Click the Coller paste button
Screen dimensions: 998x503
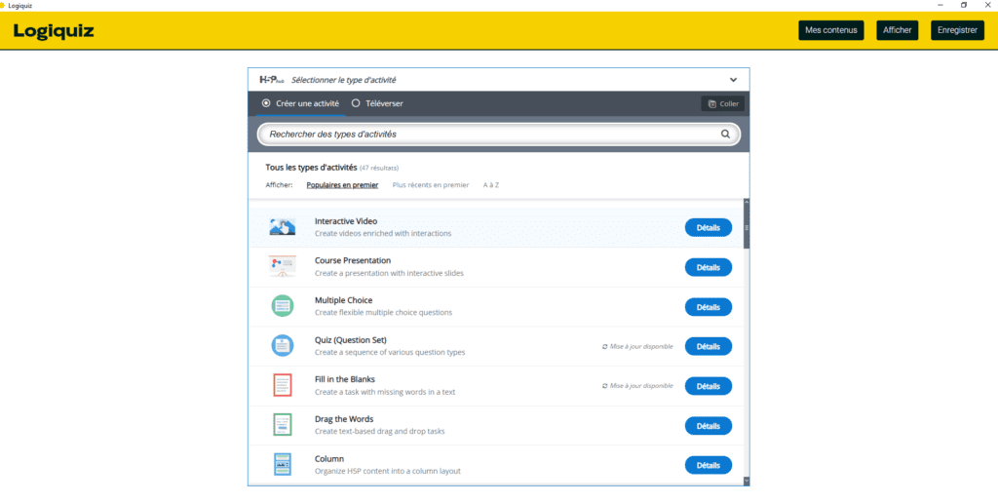click(x=723, y=103)
